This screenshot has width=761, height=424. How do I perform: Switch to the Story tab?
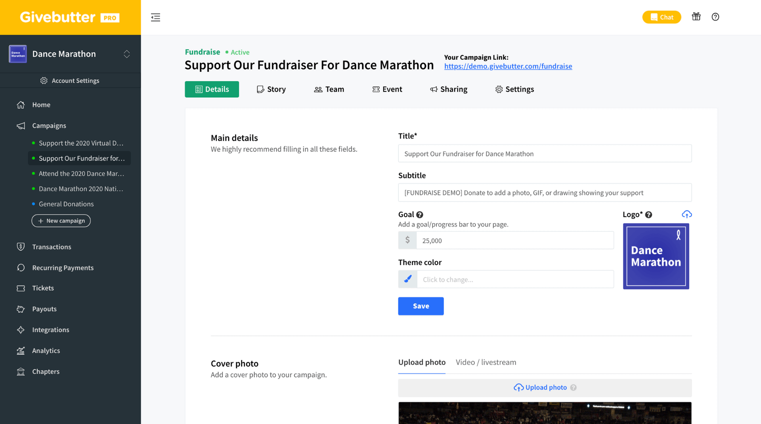272,89
